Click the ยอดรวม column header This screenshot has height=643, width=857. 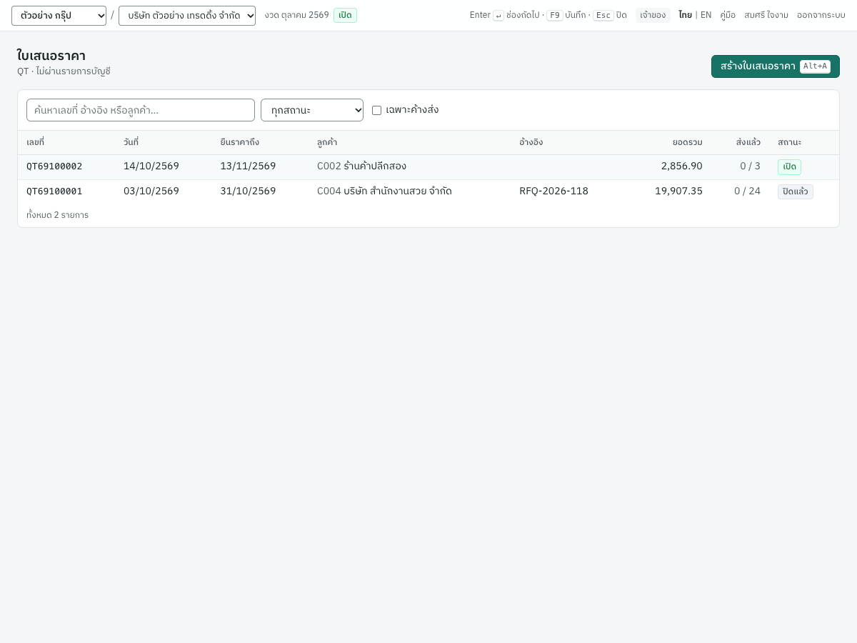click(687, 143)
